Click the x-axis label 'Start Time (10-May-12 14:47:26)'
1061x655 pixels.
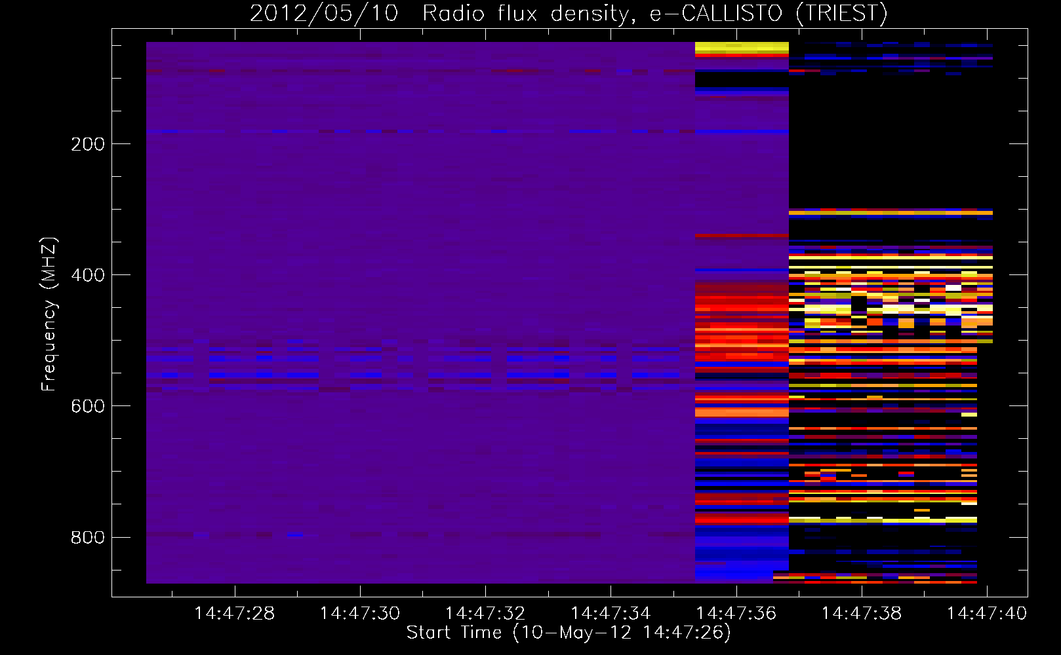click(x=569, y=633)
